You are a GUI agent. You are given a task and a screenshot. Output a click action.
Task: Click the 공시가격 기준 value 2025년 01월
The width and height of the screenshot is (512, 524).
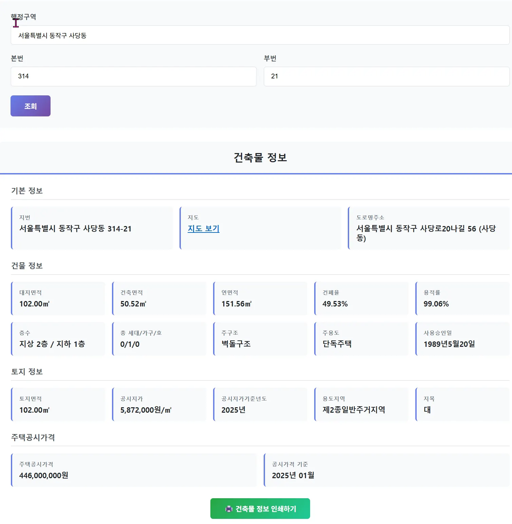point(293,475)
